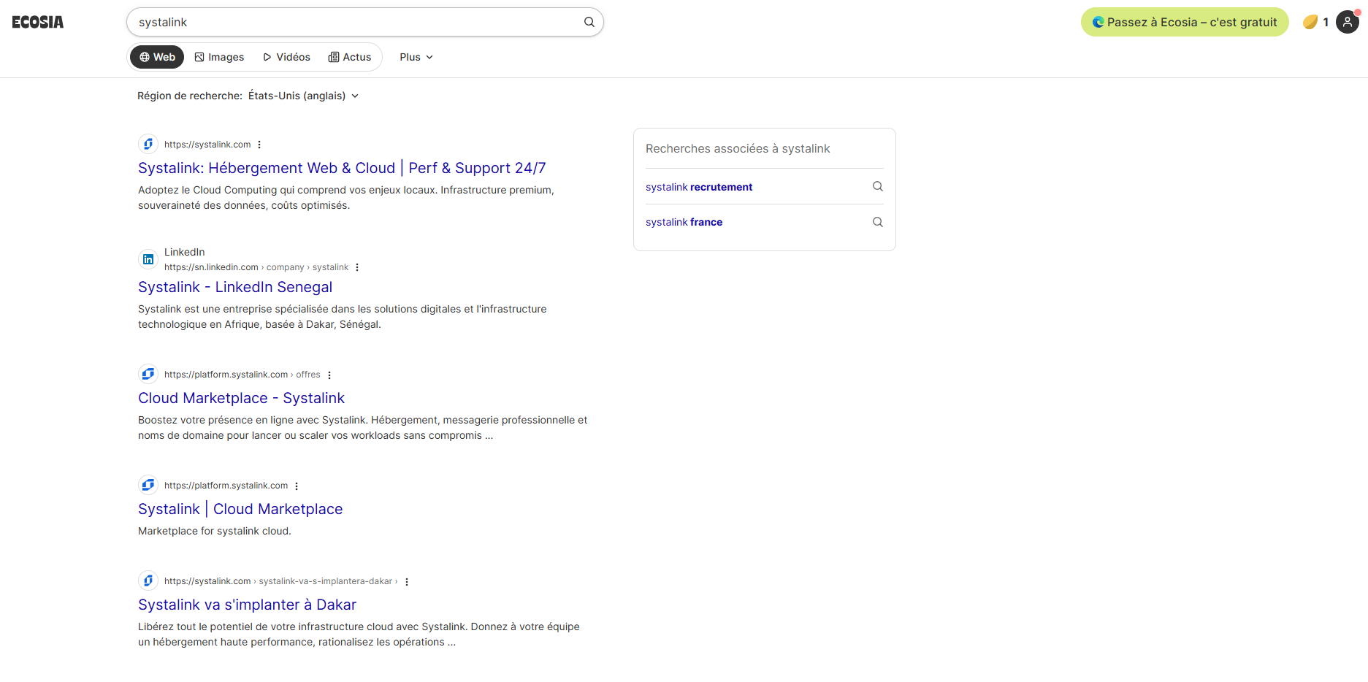
Task: Submit search with the magnifier icon
Action: point(589,22)
